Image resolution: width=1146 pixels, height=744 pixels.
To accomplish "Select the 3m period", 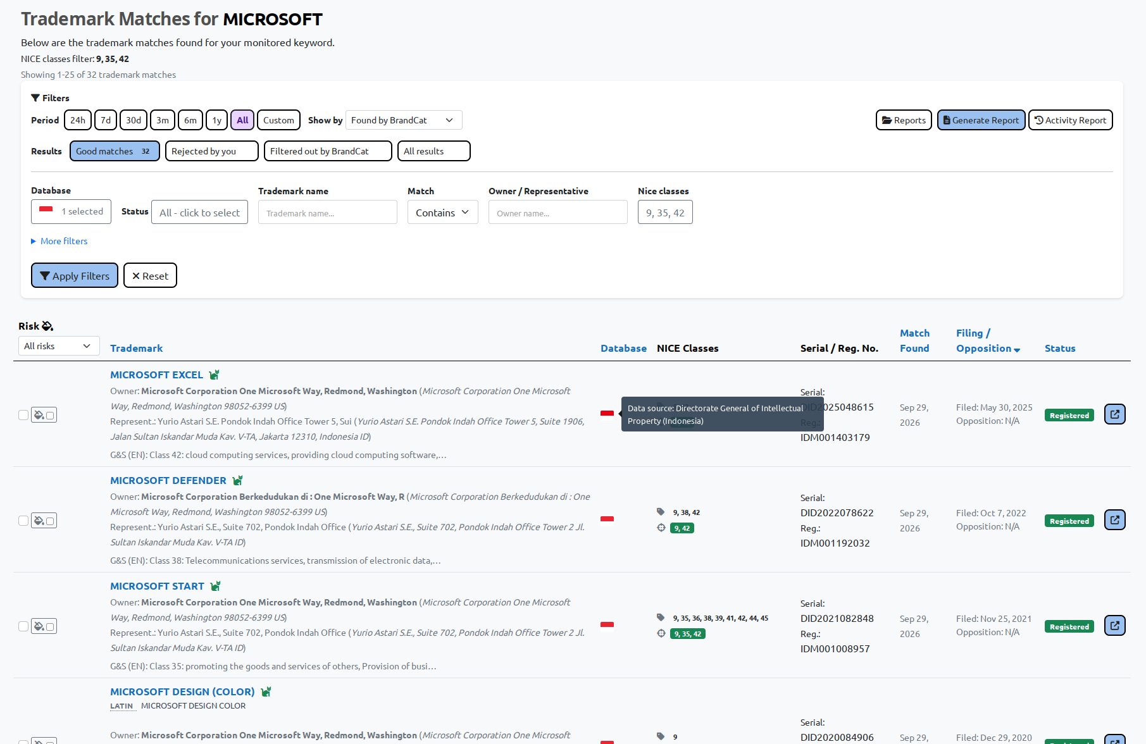I will [163, 120].
